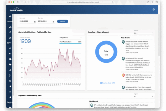The image size is (166, 111).
Task: Toggle the Safari sidebar button
Action: click(x=18, y=2)
